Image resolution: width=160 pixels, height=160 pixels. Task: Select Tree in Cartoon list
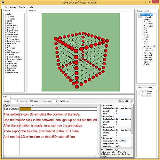pos(9,50)
